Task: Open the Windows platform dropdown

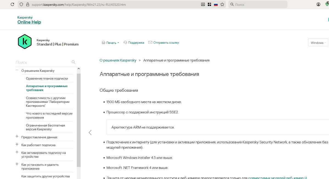Action: [x=318, y=43]
